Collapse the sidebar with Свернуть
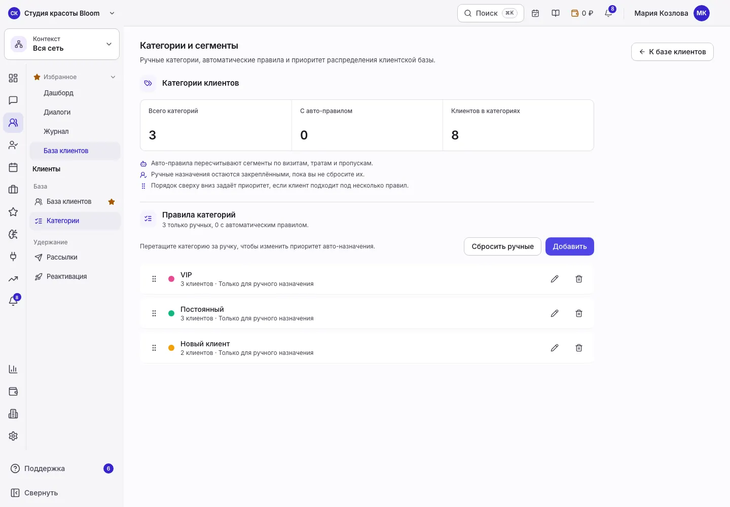The height and width of the screenshot is (507, 730). (62, 493)
